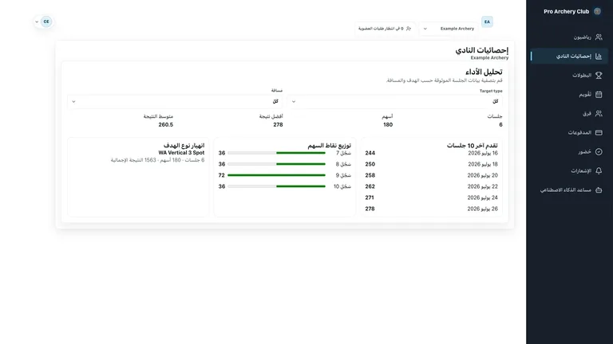Click the CE user avatar
613x344 pixels.
tap(46, 21)
